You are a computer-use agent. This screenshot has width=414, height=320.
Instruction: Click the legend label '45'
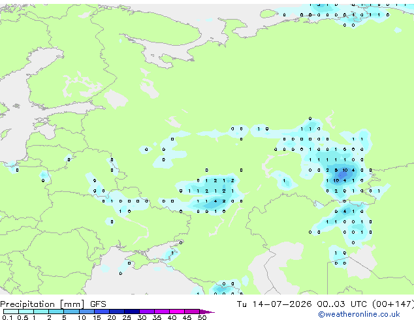(187, 317)
